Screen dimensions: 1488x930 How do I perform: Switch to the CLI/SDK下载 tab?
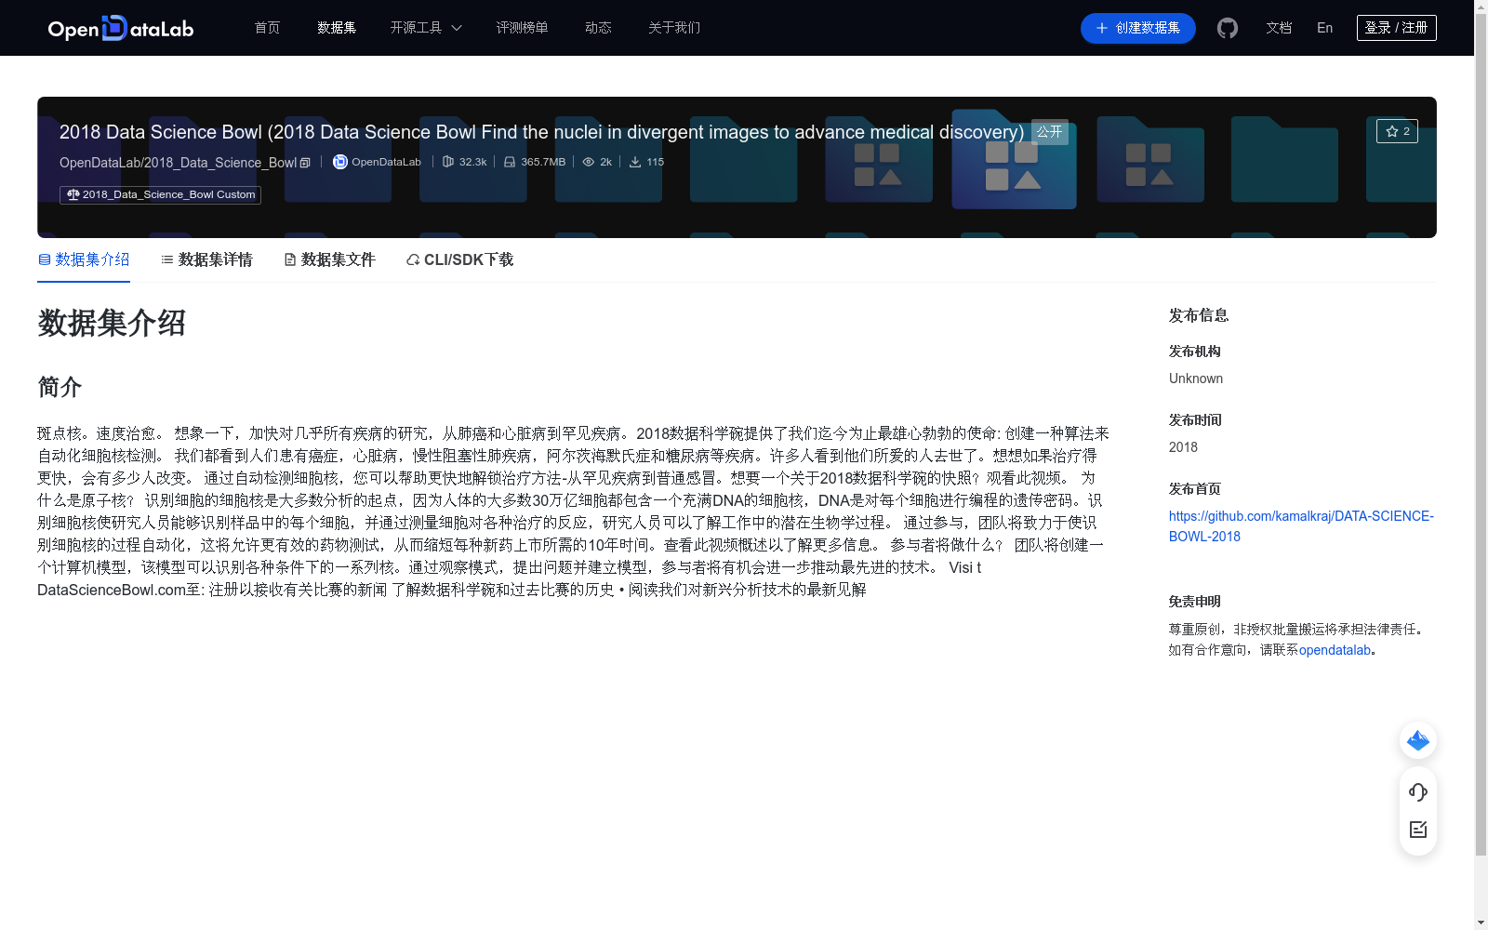[459, 259]
